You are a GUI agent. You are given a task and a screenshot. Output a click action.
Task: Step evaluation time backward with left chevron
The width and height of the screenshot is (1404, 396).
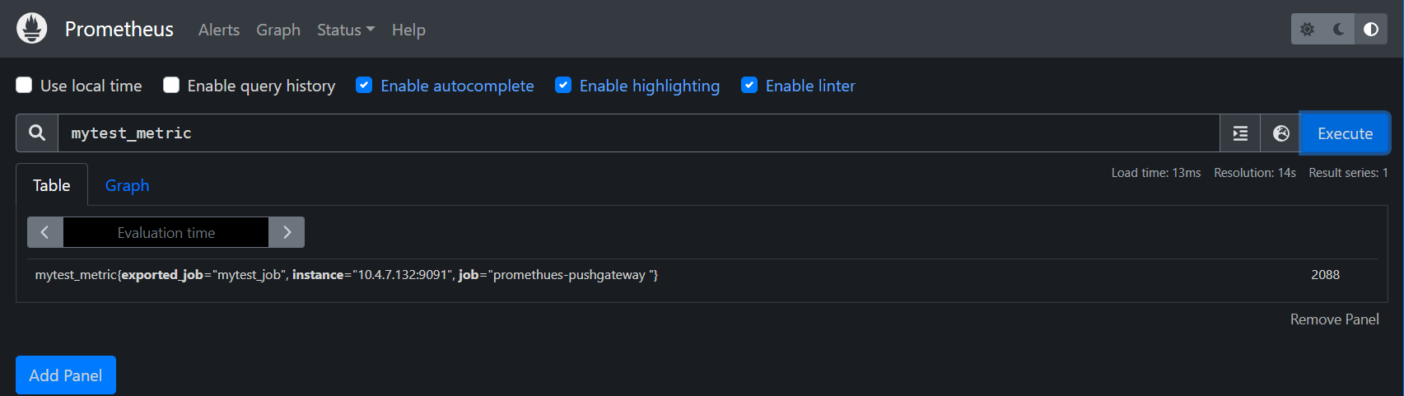point(45,232)
